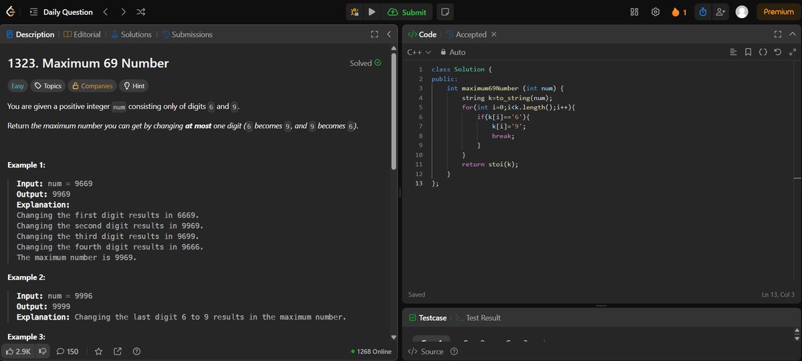Click the description scrollbar down arrow
Screen dimensions: 802x361
pyautogui.click(x=394, y=338)
